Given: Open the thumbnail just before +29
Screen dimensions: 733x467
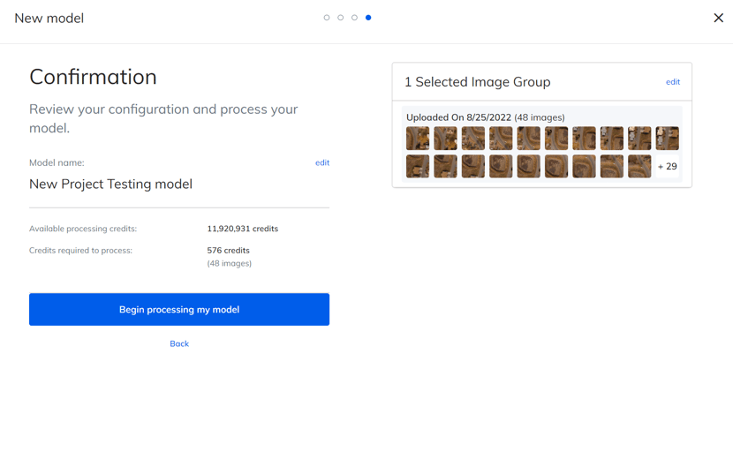Looking at the screenshot, I should [639, 166].
